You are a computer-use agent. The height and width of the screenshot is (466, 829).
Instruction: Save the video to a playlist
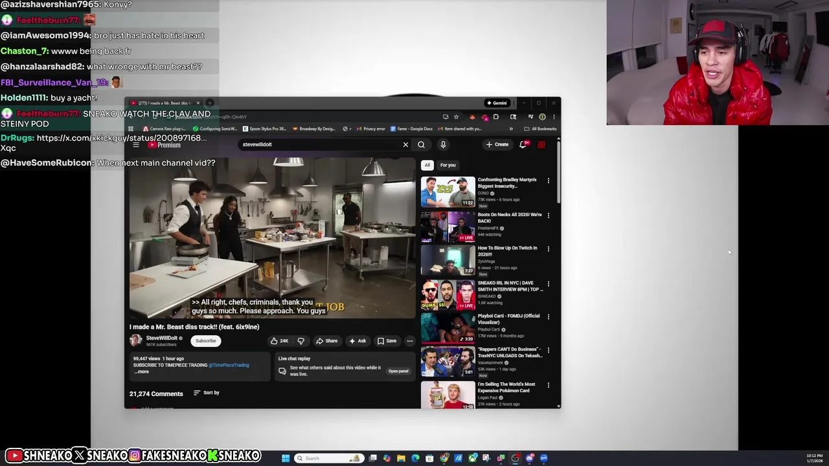click(387, 341)
